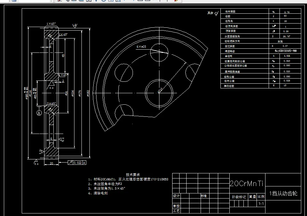Viewport: 307px width, 216px height.
Task: Click the ø56 diameter dimension
Action: (x=66, y=94)
